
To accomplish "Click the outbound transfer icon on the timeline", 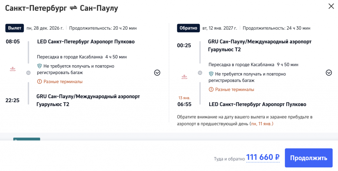I will (28, 73).
